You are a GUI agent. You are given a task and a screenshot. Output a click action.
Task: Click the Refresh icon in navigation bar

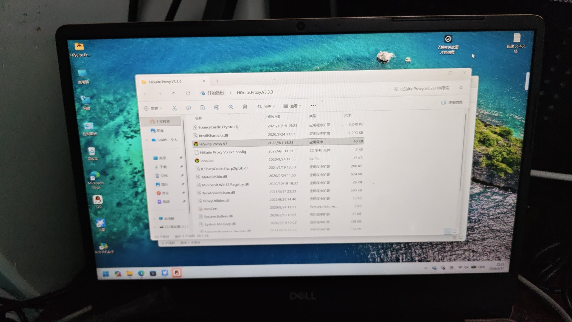pyautogui.click(x=188, y=93)
